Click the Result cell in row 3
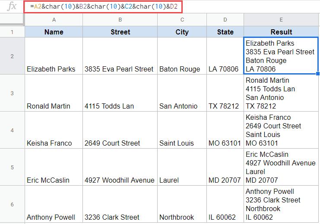 281,93
